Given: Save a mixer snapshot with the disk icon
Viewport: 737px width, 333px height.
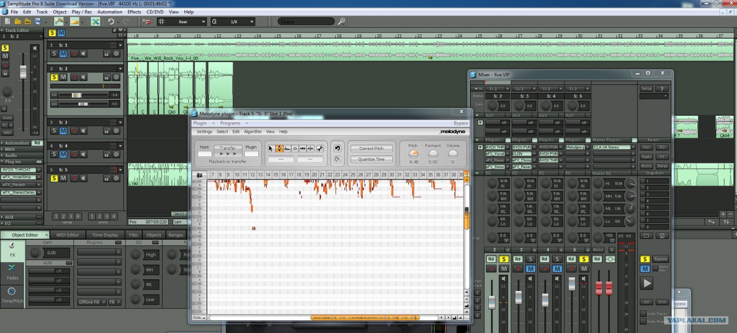Looking at the screenshot, I should click(662, 236).
